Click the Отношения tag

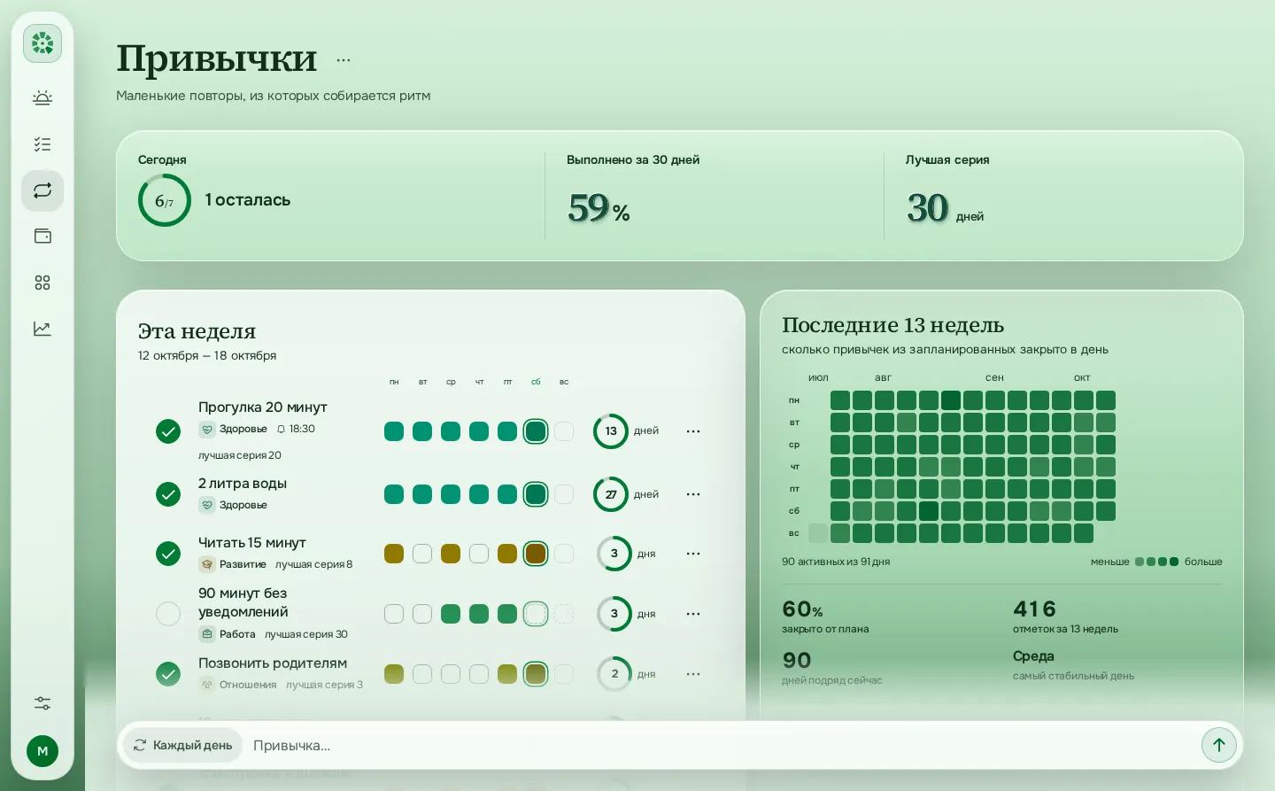point(238,685)
